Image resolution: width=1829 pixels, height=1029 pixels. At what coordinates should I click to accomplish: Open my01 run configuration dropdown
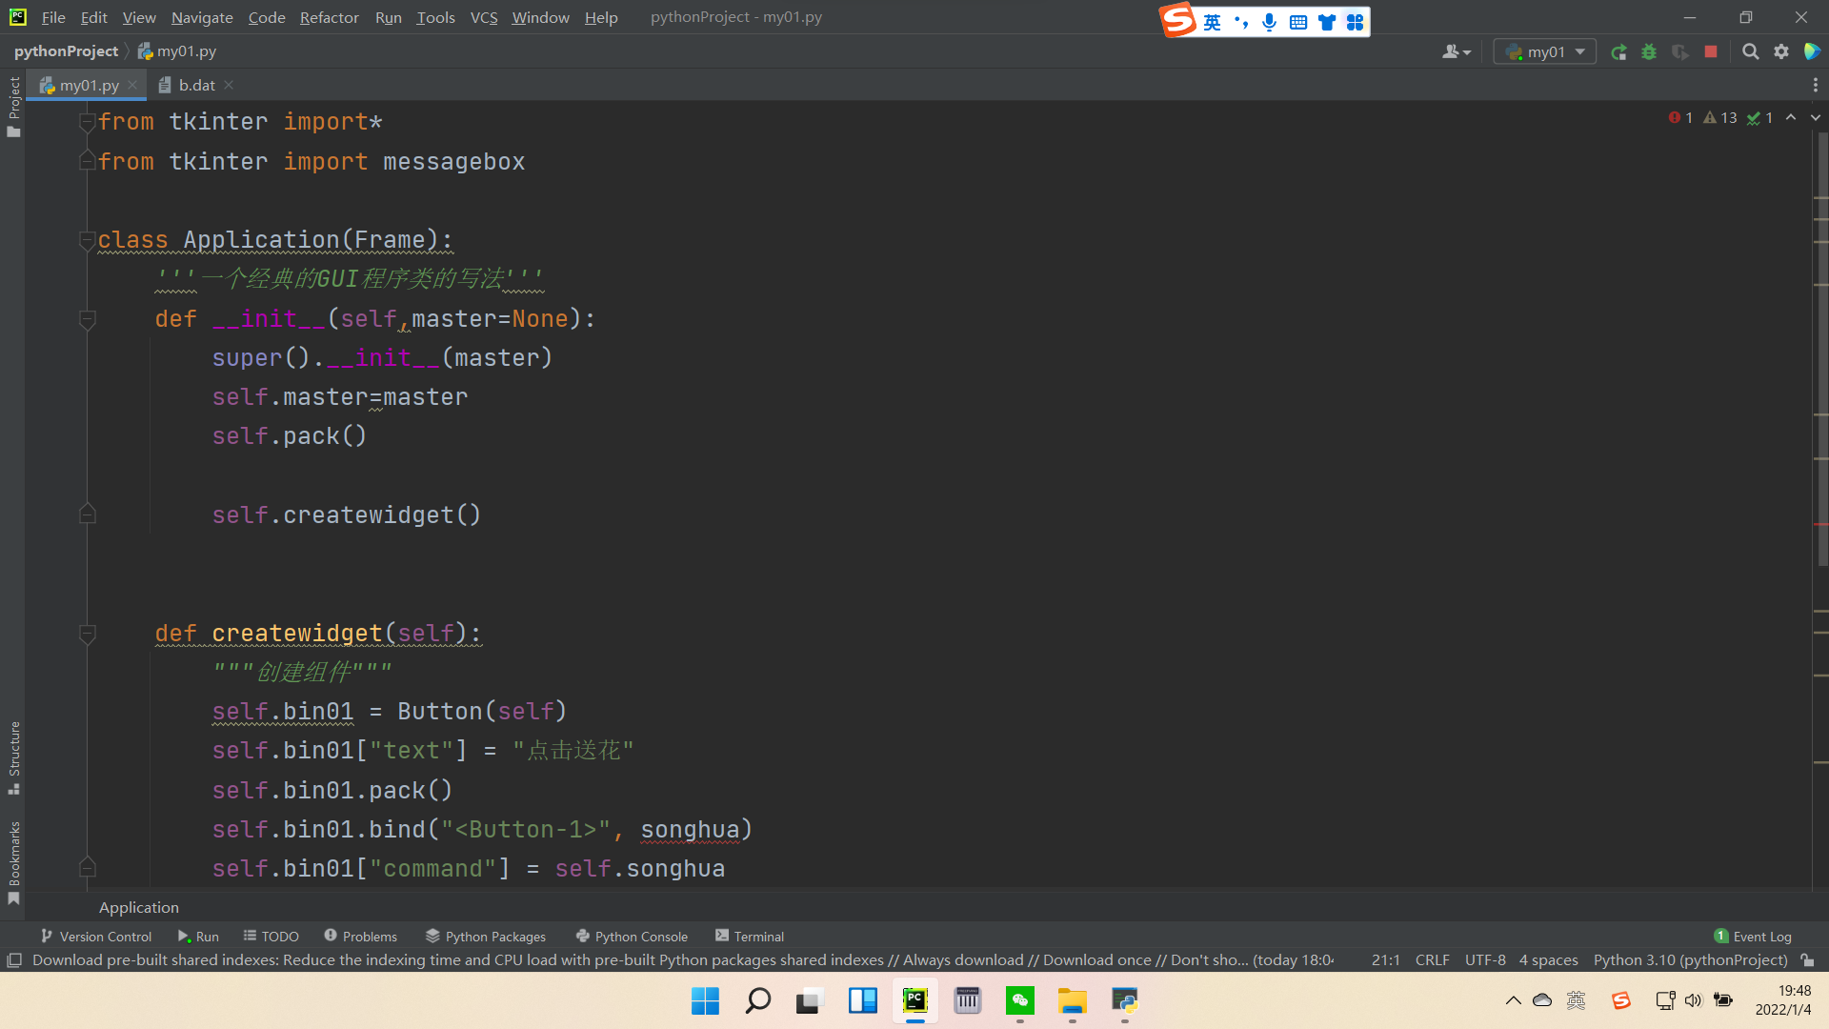[1544, 52]
